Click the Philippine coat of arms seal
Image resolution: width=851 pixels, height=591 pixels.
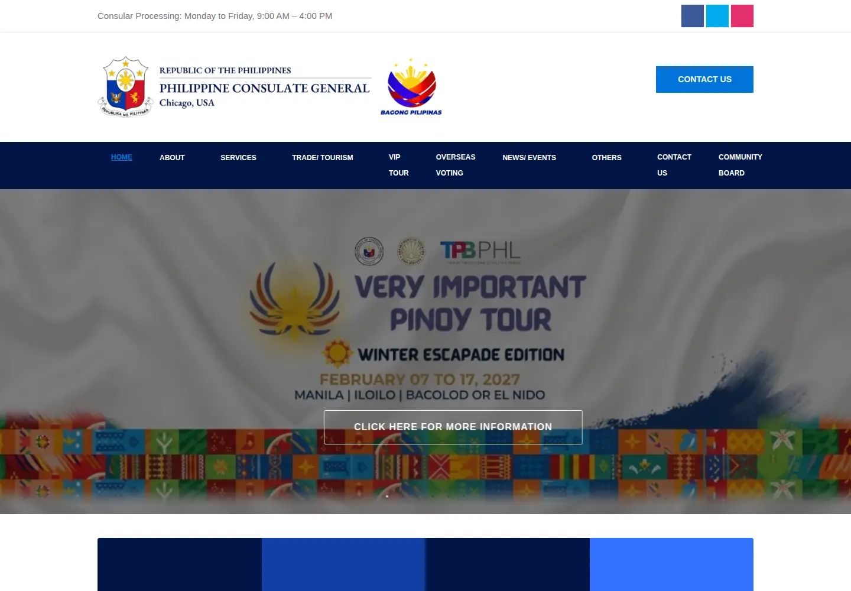pos(125,87)
